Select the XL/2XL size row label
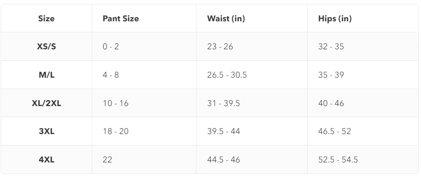421x179 pixels. pos(47,103)
